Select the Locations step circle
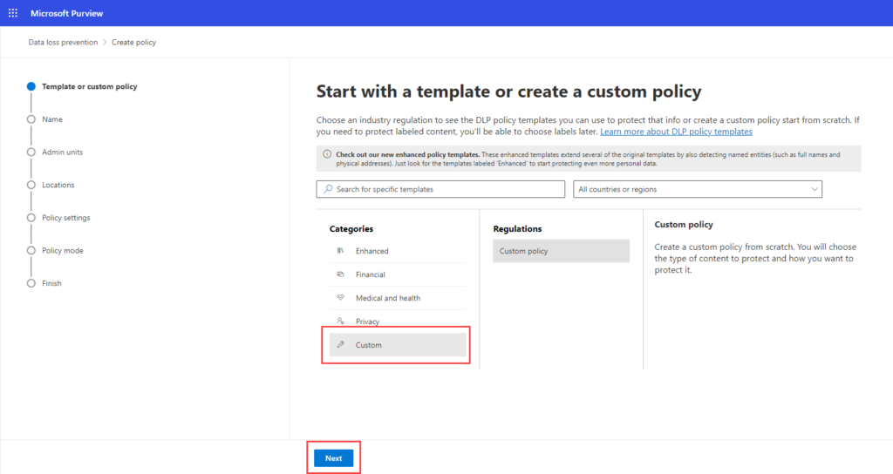The height and width of the screenshot is (474, 893). pyautogui.click(x=31, y=185)
